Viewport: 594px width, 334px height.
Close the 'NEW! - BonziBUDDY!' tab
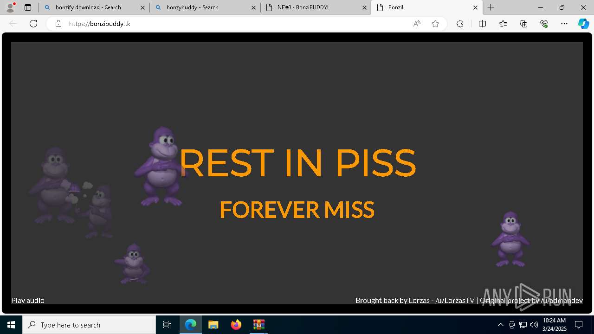coord(364,7)
